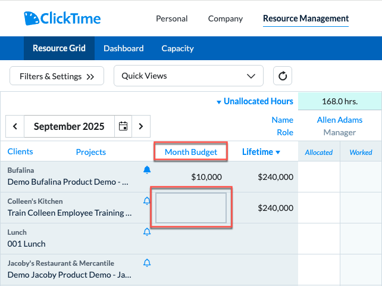Click the Colleen's Kitchen client name
The width and height of the screenshot is (382, 286).
pos(35,201)
